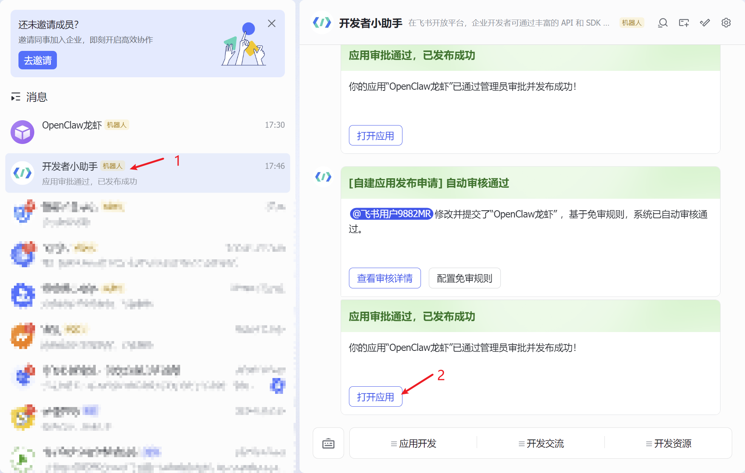Screen dimensions: 745x473
Task: Click the @飞书用户9882MR mention
Action: [392, 214]
